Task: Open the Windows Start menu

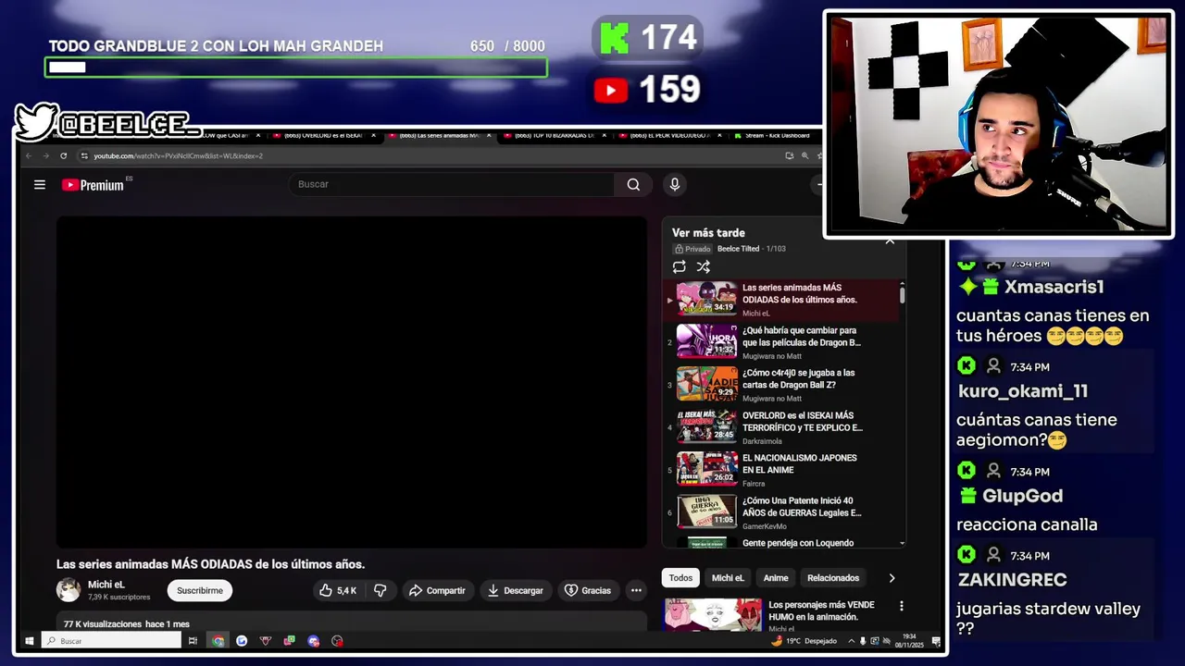Action: [x=29, y=641]
